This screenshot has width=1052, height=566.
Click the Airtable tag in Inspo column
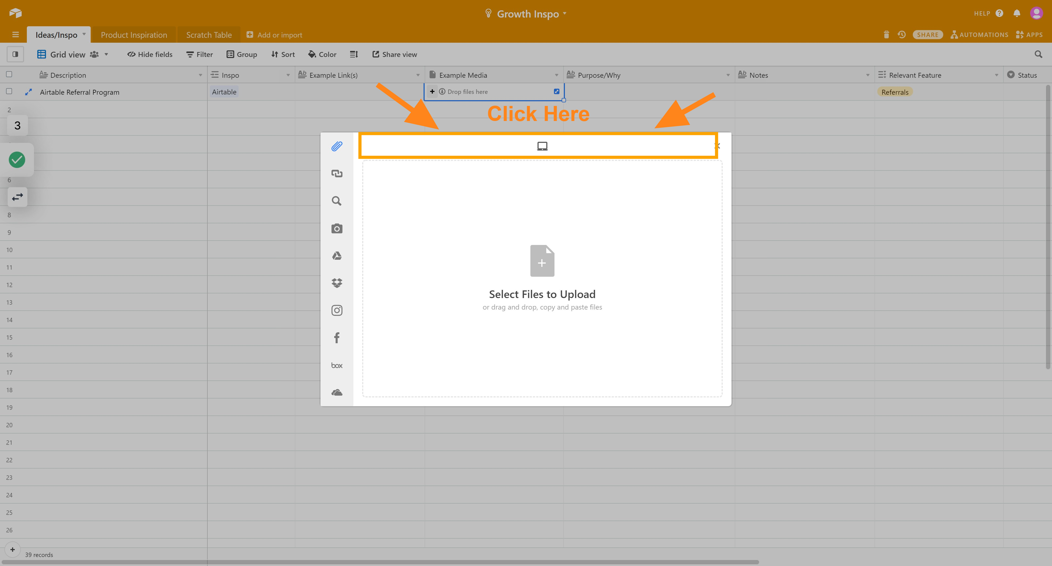tap(224, 92)
